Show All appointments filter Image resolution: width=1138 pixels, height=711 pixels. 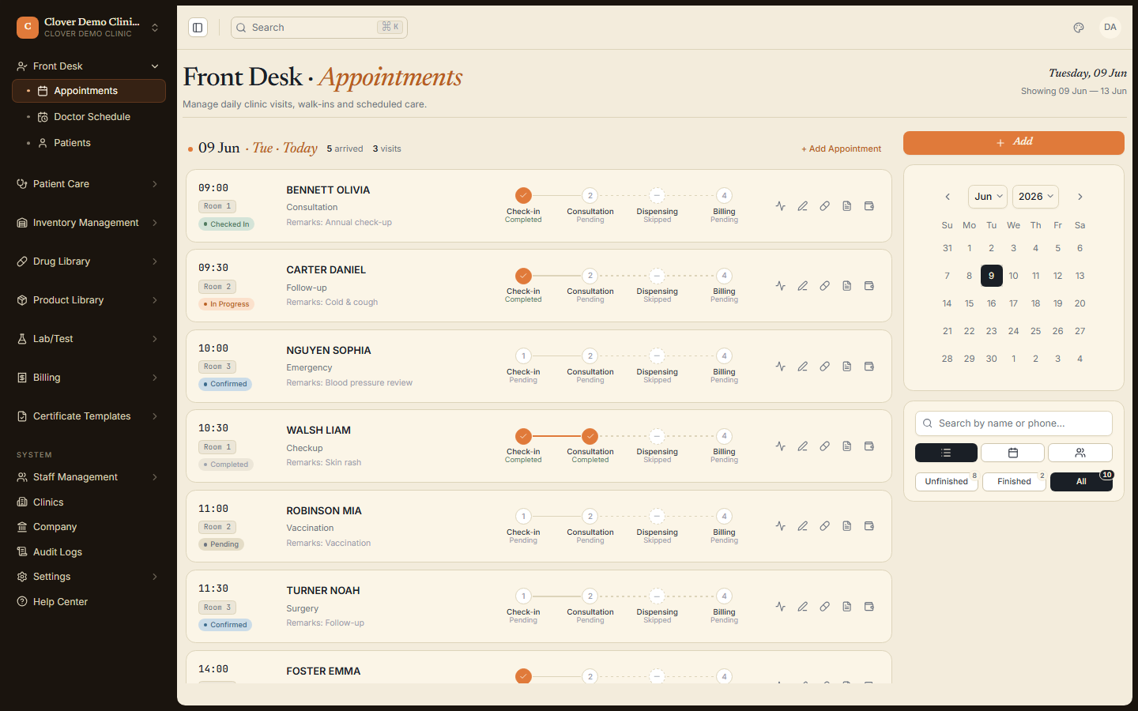click(1081, 481)
